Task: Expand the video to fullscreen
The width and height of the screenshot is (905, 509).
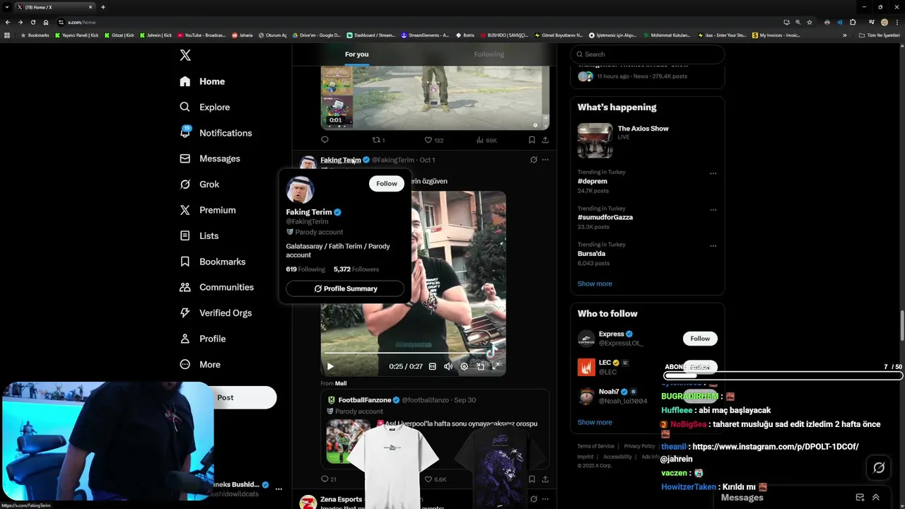Action: coord(496,366)
